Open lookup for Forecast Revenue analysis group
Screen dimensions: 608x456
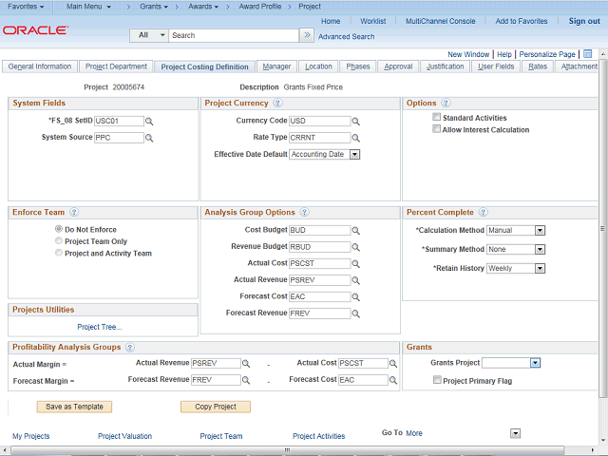[356, 313]
